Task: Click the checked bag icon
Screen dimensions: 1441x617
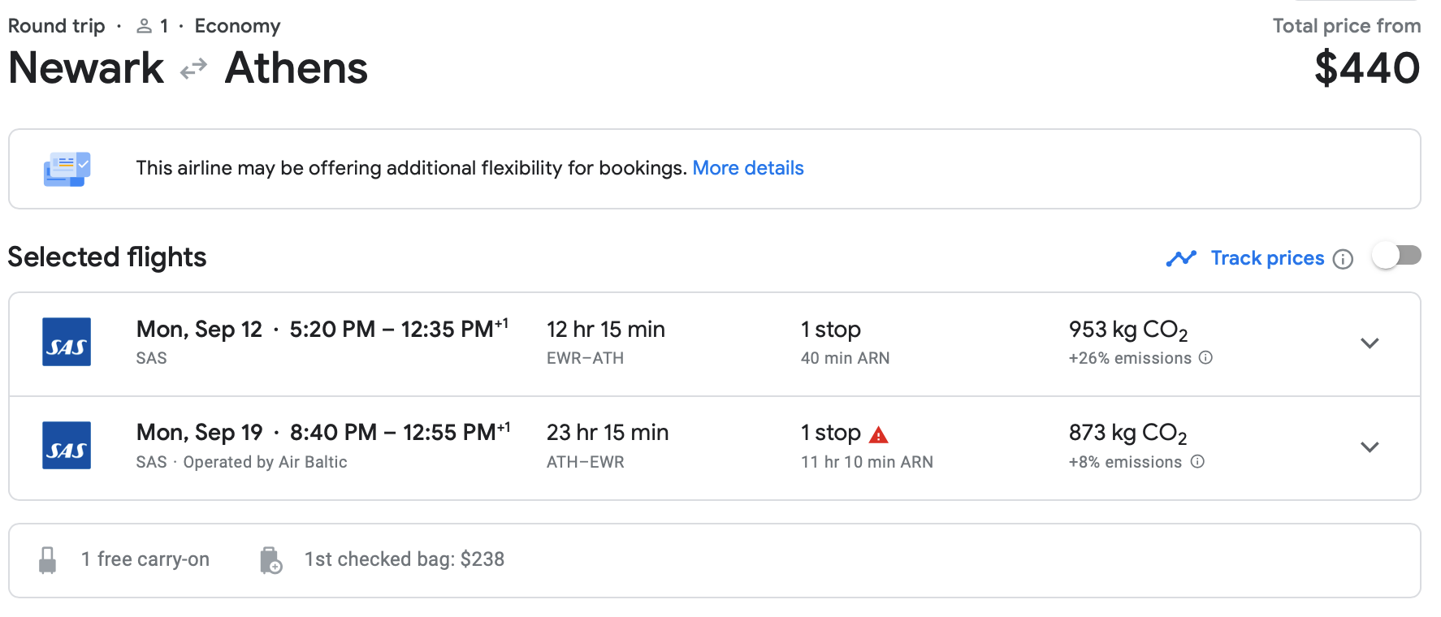Action: pos(270,560)
